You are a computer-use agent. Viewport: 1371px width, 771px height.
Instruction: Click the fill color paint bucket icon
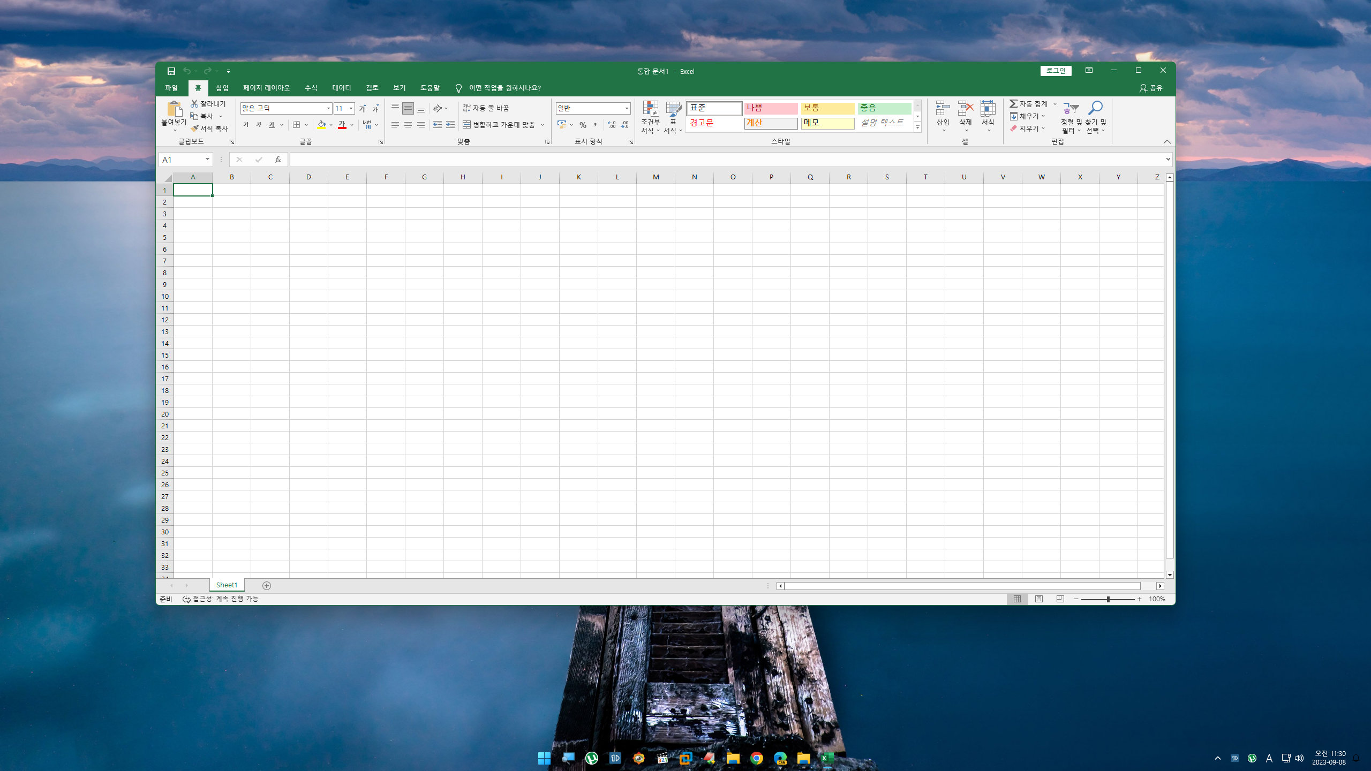pos(321,125)
